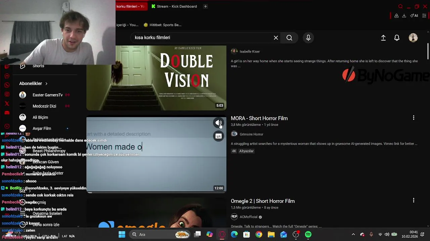
Task: Open Microsoft Store from the taskbar
Action: pyautogui.click(x=247, y=235)
